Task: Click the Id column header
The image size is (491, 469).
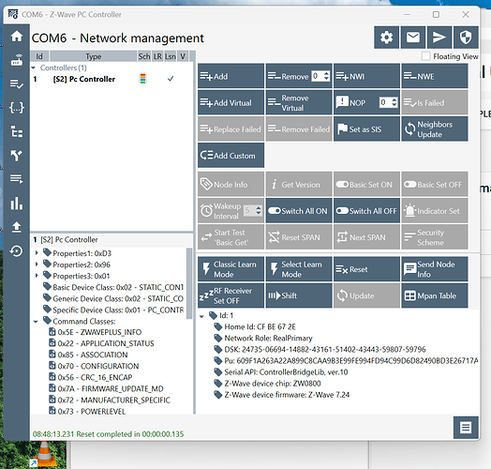Action: pos(39,56)
